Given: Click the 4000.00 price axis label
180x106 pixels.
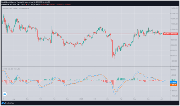Looking at the screenshot, I should [174, 61].
